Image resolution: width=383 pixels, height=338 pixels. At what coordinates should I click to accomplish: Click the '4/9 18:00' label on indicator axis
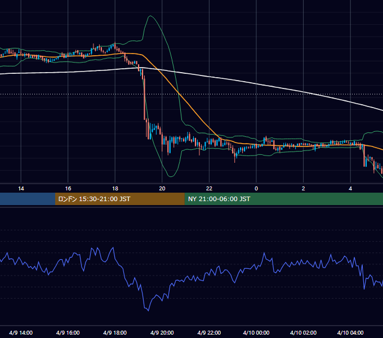115,332
